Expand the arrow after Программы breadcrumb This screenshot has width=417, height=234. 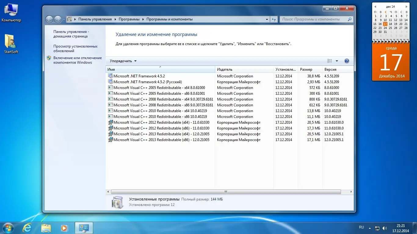[143, 19]
